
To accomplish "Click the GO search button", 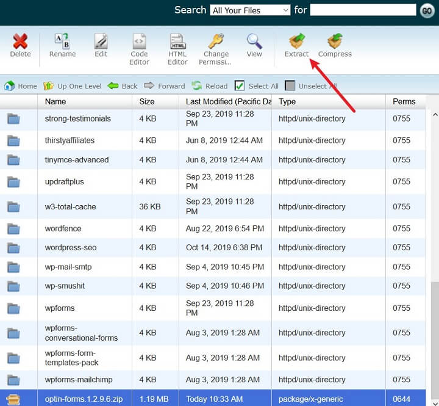I will [427, 11].
